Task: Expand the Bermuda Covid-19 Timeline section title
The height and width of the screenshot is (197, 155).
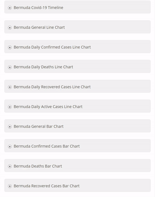Action: [38, 8]
